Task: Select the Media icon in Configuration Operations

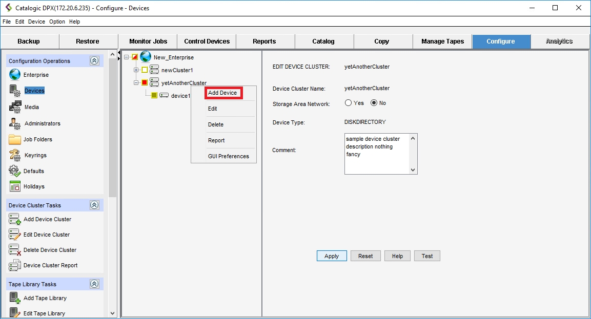Action: point(15,107)
